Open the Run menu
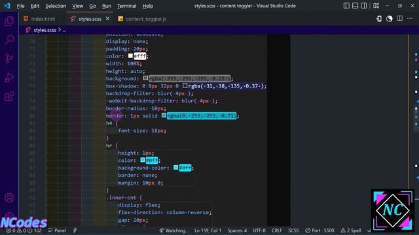This screenshot has width=419, height=235. coord(106,6)
